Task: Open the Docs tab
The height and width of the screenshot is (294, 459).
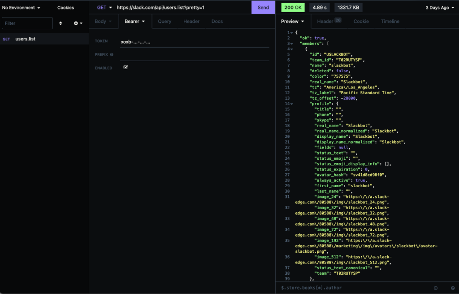Action: pyautogui.click(x=217, y=22)
